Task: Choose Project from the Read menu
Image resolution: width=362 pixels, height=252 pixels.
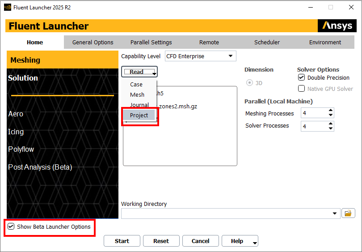Action: 139,115
